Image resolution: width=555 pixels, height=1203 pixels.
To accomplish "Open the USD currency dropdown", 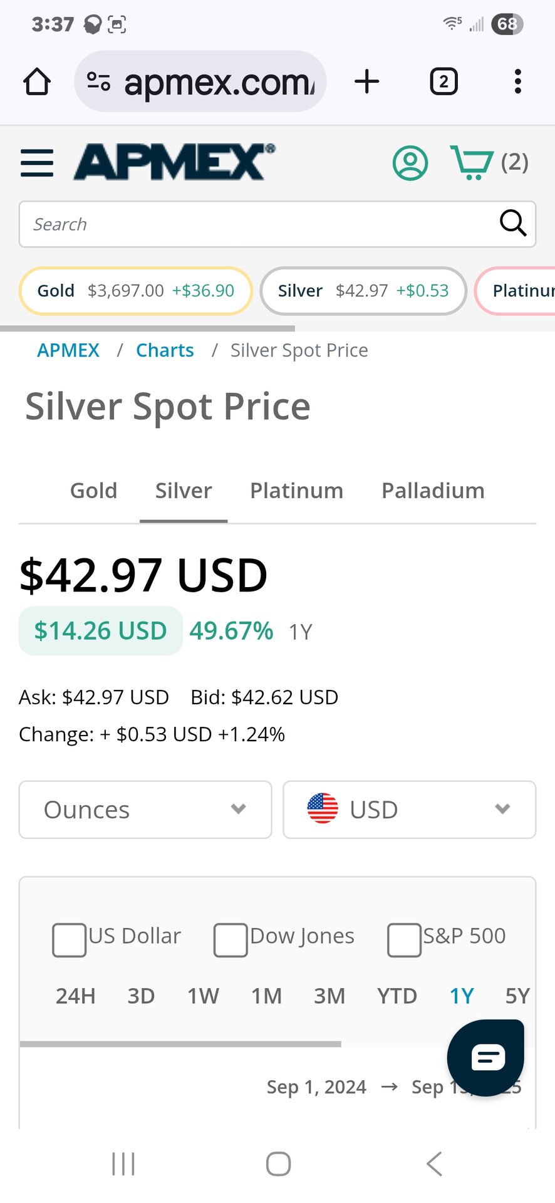I will (x=409, y=810).
